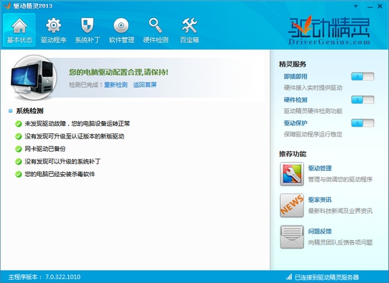Click the 驱动保护 service label
Image resolution: width=389 pixels, height=283 pixels.
tap(296, 123)
